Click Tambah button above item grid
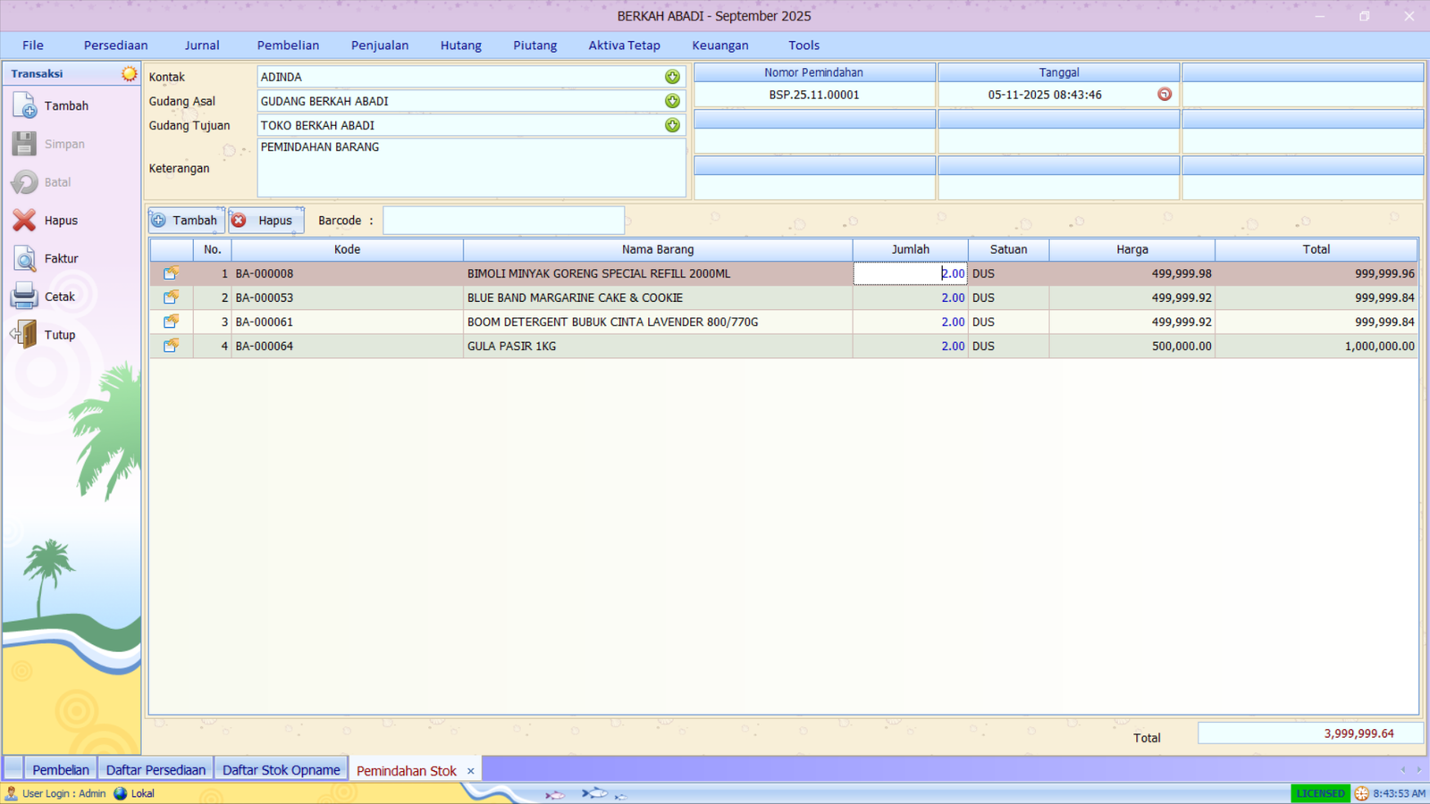Viewport: 1430px width, 804px height. pyautogui.click(x=186, y=221)
